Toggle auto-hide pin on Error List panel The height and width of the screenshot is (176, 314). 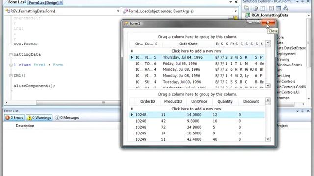303,111
